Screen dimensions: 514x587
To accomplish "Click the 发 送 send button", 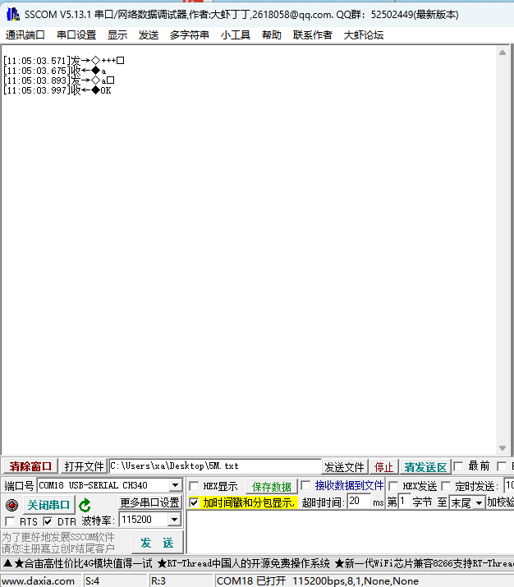I will click(x=157, y=543).
